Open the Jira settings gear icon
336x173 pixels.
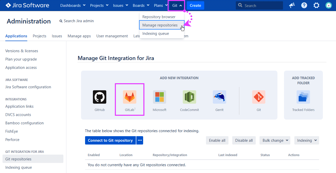point(316,5)
